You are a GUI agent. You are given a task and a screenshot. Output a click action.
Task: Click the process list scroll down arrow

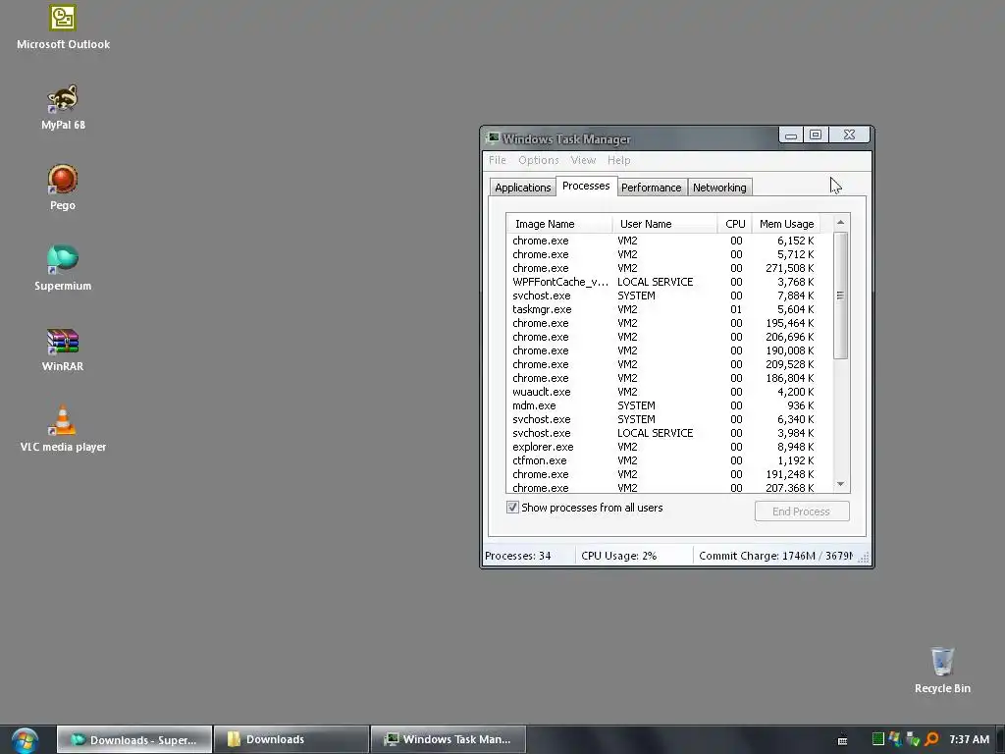[x=841, y=484]
